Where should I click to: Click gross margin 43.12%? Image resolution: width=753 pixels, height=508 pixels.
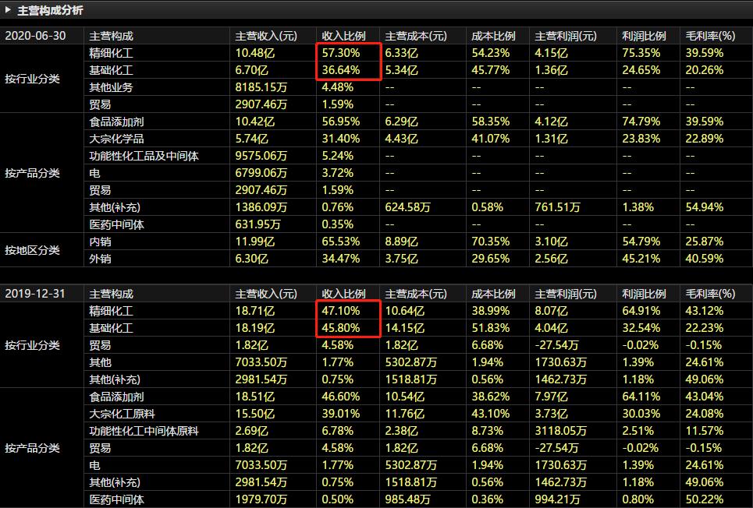pos(705,311)
